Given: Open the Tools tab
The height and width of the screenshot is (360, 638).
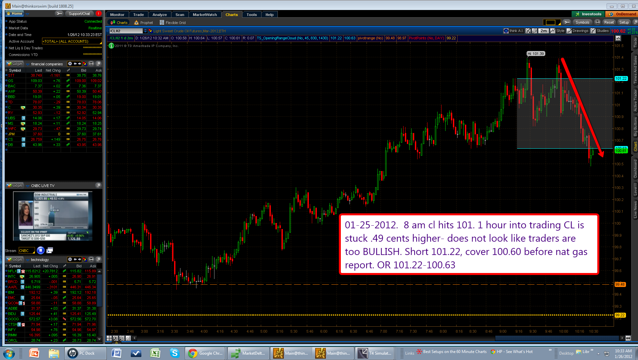Looking at the screenshot, I should click(252, 15).
